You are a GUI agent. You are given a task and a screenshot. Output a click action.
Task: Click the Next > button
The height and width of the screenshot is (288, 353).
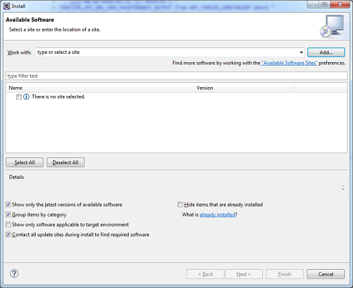pyautogui.click(x=244, y=274)
